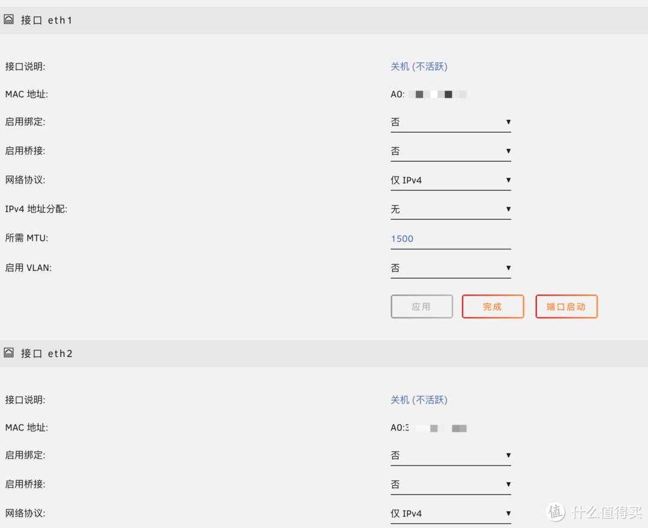
Task: Expand the 网络协议 dropdown for eth2
Action: pyautogui.click(x=451, y=512)
